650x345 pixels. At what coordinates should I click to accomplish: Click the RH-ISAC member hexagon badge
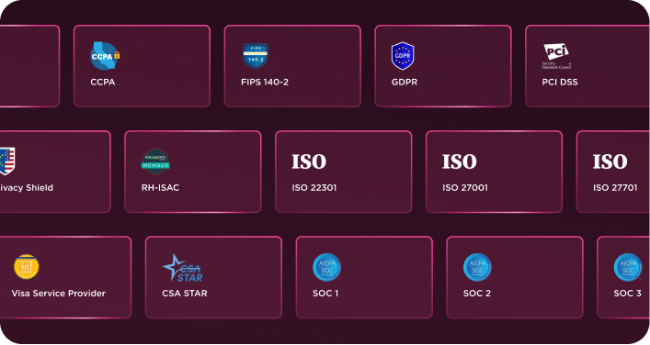155,161
